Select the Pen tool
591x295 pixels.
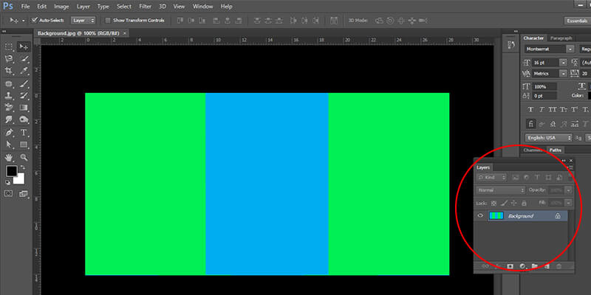pyautogui.click(x=9, y=133)
